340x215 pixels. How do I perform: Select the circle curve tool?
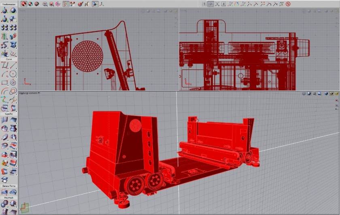click(x=13, y=74)
